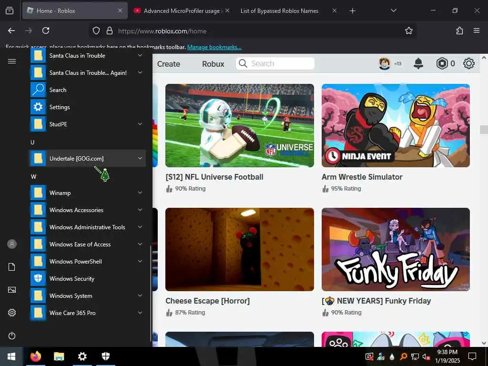Open Settings entry in Start app list
The height and width of the screenshot is (366, 488).
point(88,107)
